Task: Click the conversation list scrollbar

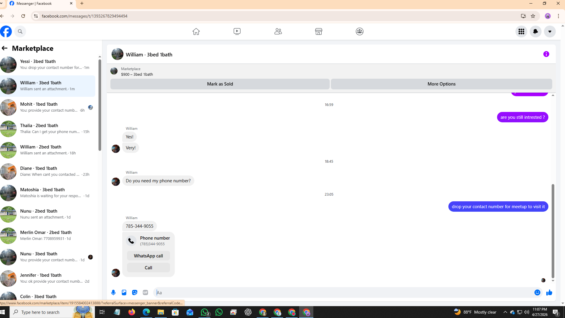Action: pos(100,105)
